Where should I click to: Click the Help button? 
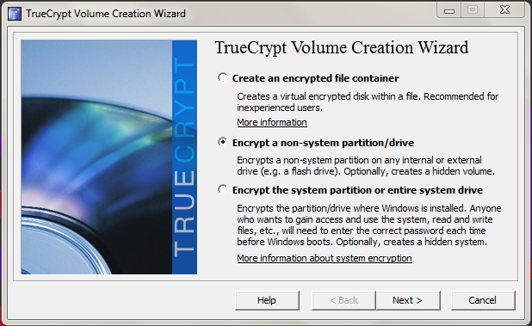[267, 300]
